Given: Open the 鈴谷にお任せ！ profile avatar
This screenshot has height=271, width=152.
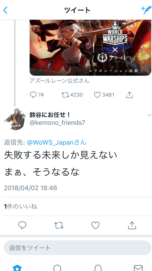Looking at the screenshot, I should tap(15, 119).
